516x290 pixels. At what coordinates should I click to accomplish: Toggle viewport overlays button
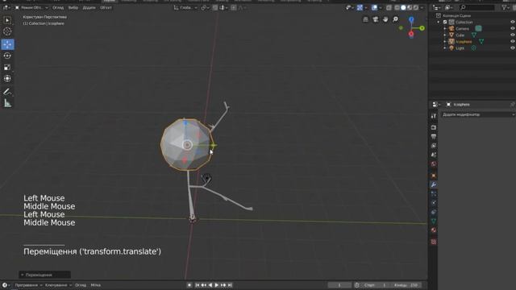(374, 7)
